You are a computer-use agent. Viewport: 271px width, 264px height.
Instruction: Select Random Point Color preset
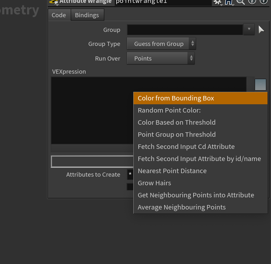[x=201, y=110]
